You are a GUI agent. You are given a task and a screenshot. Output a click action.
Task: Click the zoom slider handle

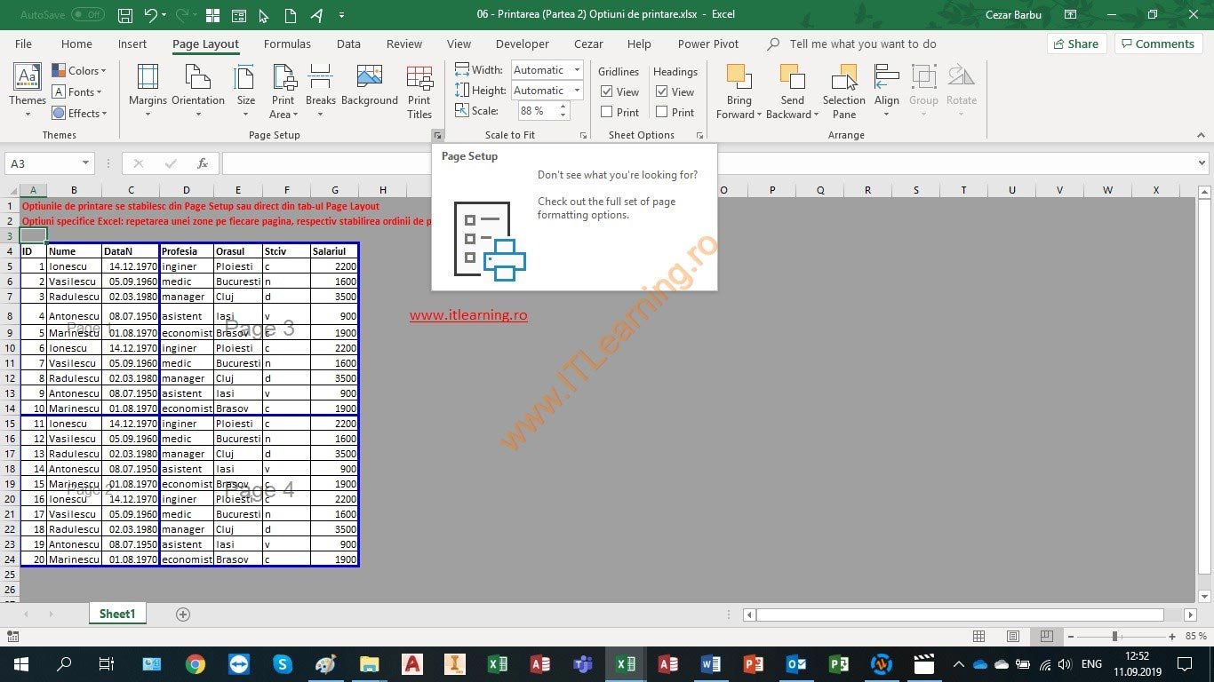pos(1114,636)
